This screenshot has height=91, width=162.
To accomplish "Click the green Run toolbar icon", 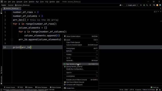I will pos(141,5).
